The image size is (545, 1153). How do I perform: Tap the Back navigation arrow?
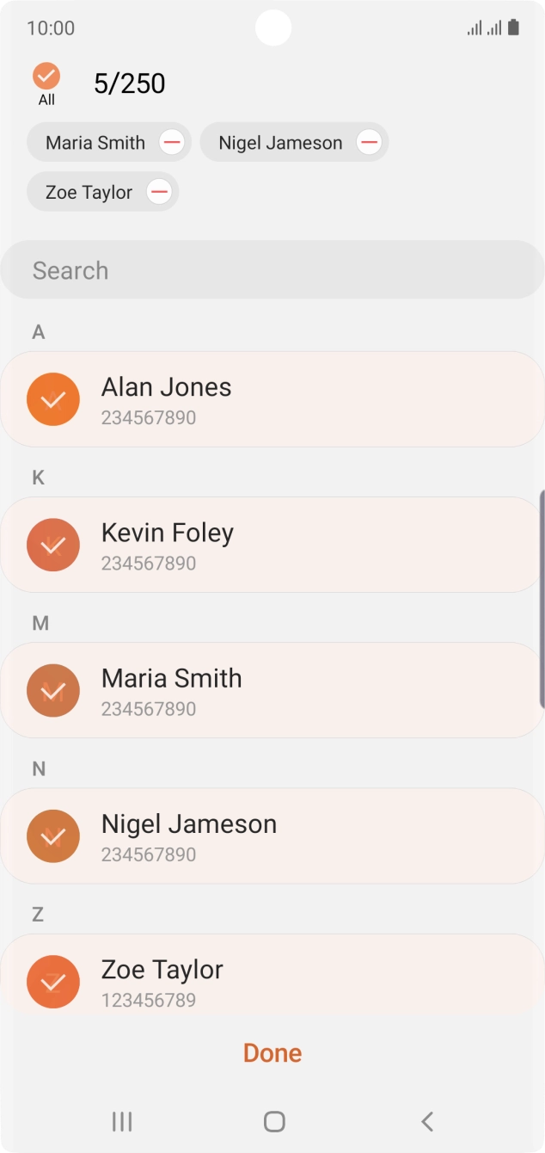click(x=426, y=1121)
